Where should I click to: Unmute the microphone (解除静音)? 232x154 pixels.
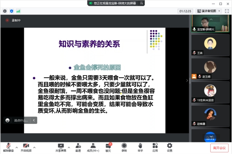[x=8, y=147]
